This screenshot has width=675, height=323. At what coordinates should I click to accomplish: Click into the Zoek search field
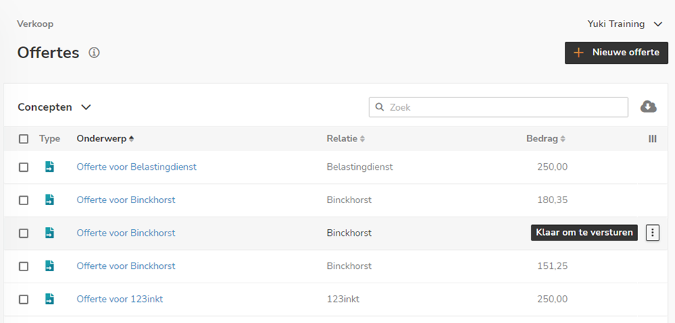coord(505,107)
